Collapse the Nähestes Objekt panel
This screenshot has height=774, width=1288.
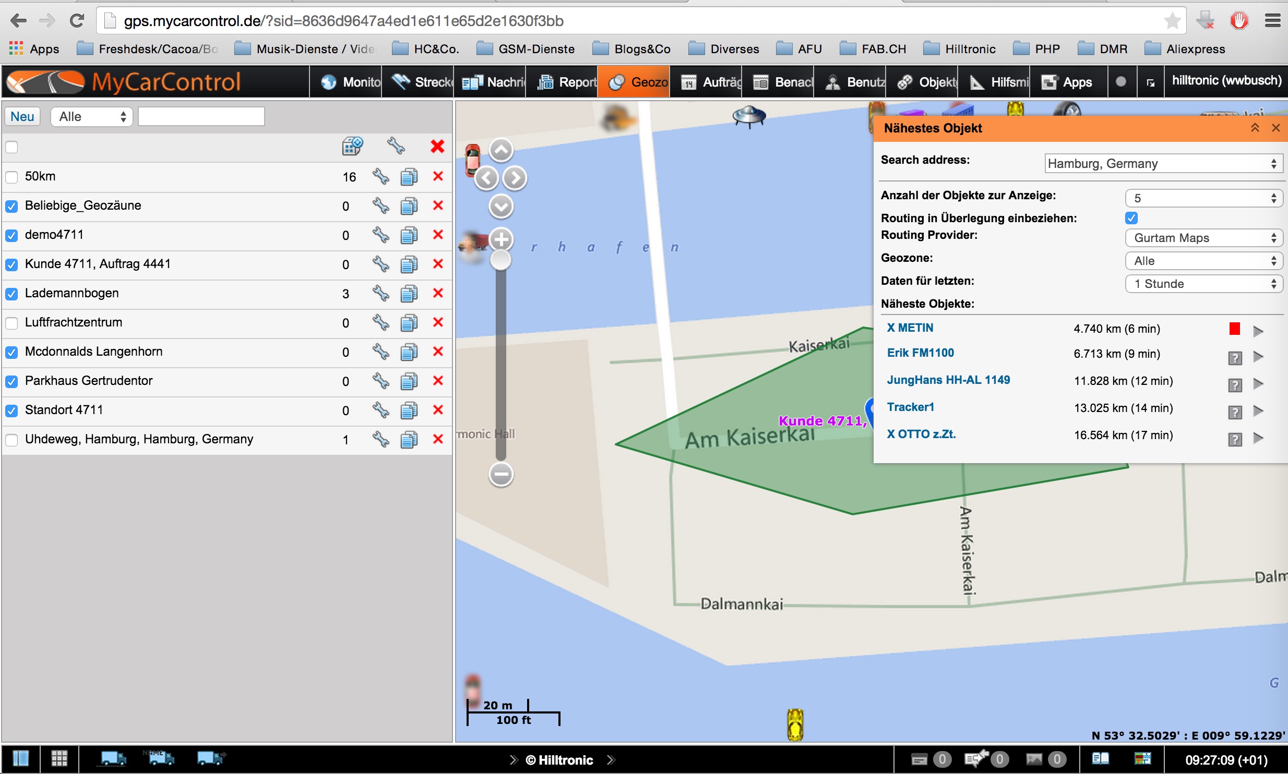[1255, 128]
